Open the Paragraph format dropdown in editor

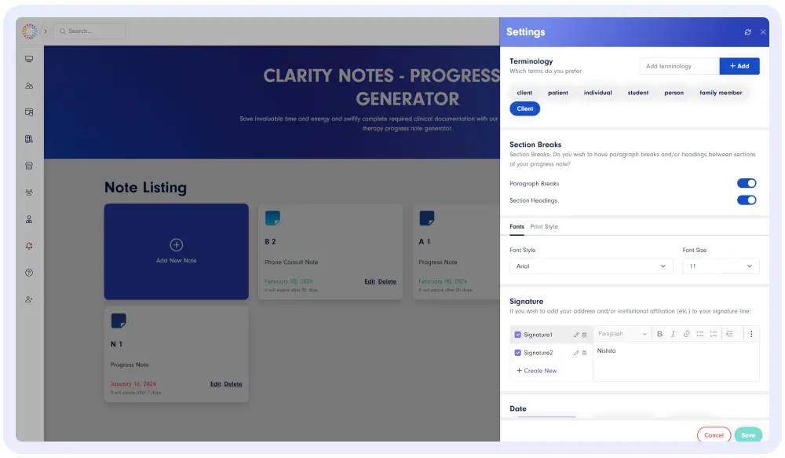click(x=623, y=334)
